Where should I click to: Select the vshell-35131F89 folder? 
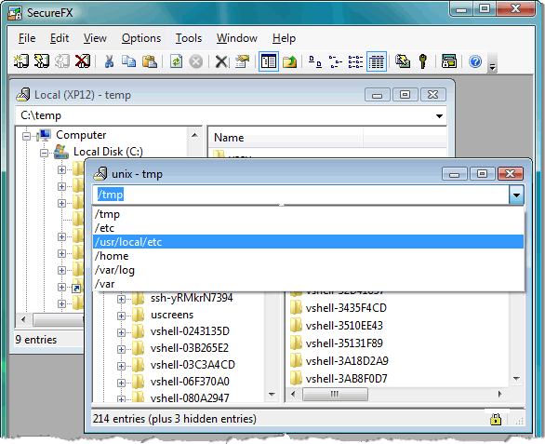344,343
